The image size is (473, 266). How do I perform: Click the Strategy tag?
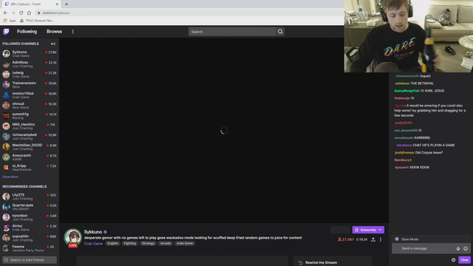148,243
